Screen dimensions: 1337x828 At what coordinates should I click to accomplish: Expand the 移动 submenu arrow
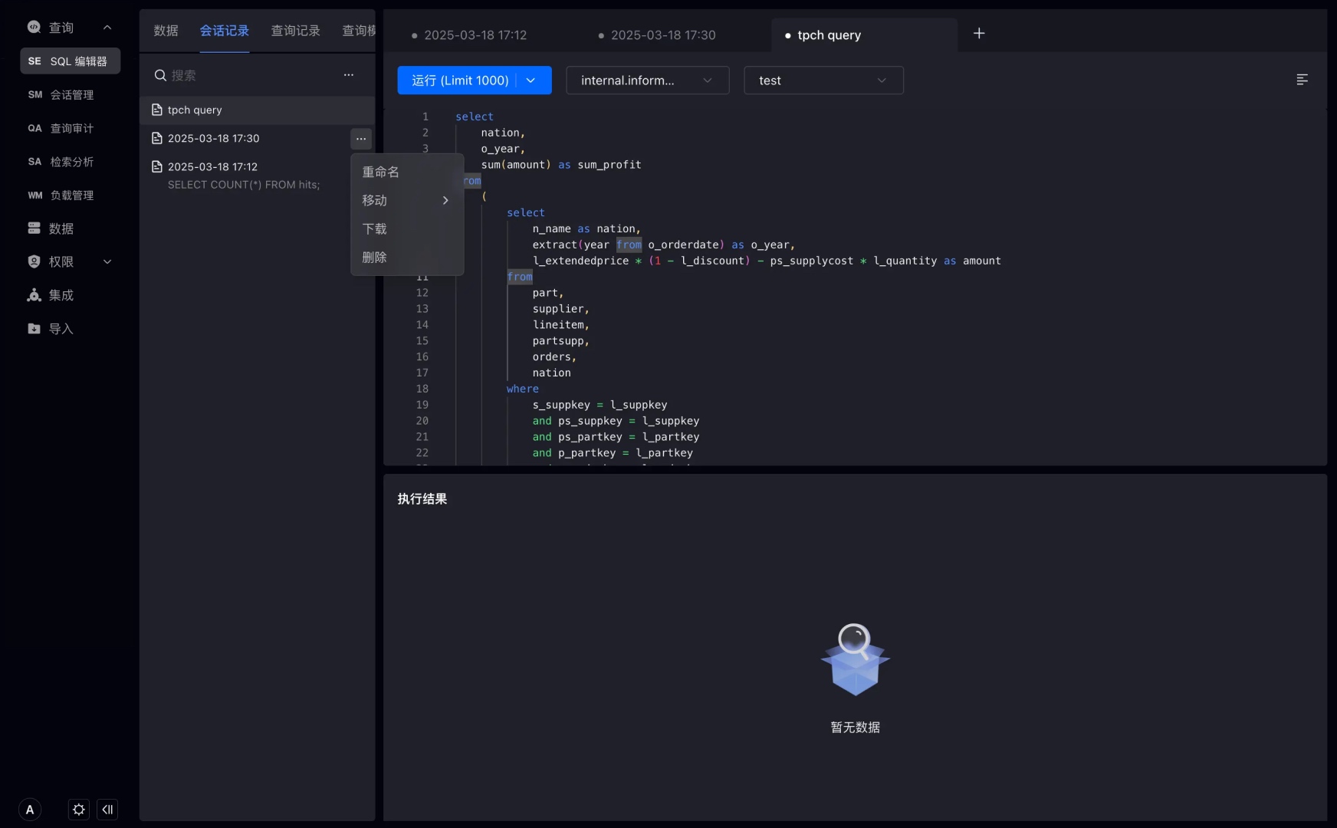pyautogui.click(x=445, y=201)
